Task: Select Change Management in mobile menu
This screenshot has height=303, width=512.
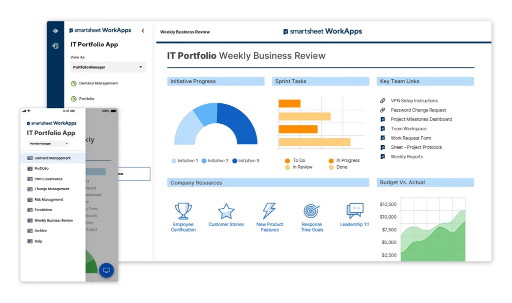Action: click(x=52, y=189)
